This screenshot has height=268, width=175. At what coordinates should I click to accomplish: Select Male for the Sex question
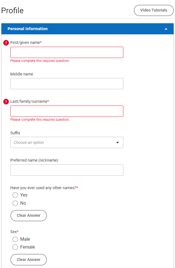point(15,239)
